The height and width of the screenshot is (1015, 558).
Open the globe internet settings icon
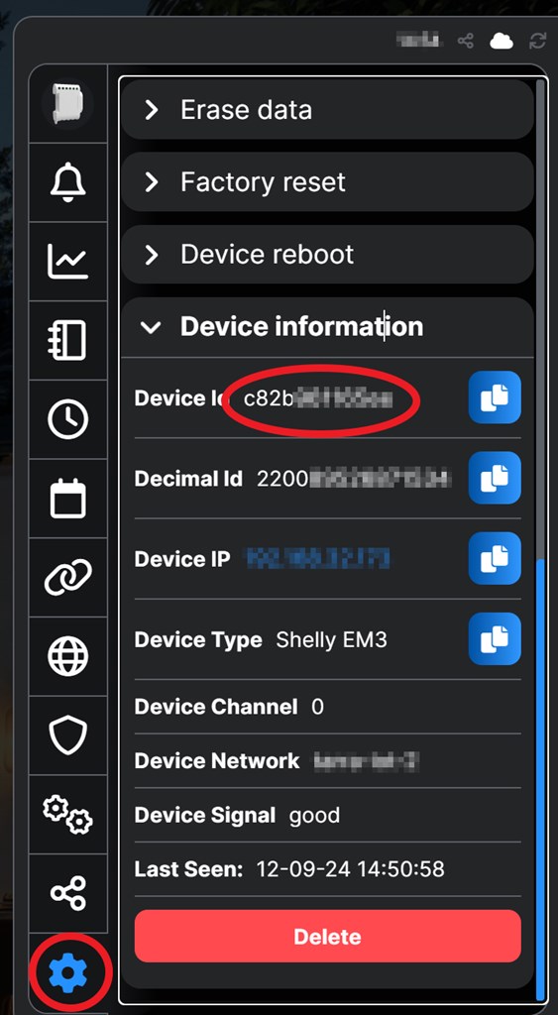tap(68, 656)
